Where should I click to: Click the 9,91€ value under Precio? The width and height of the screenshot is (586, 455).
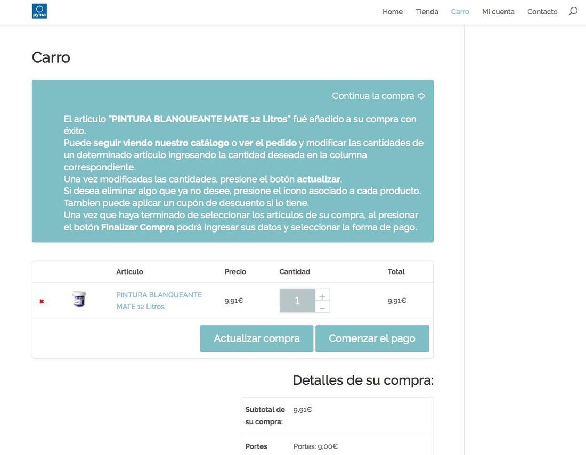click(233, 301)
